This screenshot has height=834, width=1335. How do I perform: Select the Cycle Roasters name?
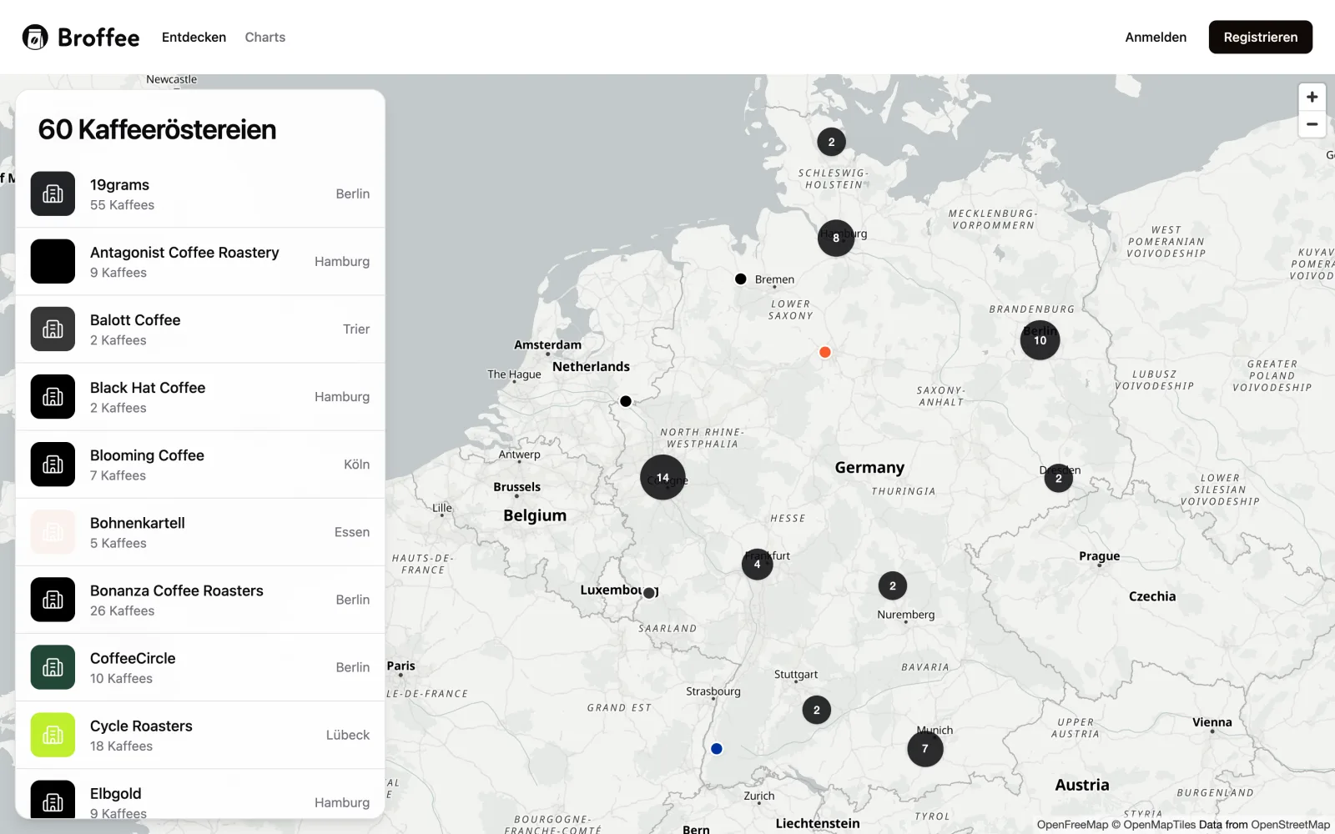tap(141, 726)
